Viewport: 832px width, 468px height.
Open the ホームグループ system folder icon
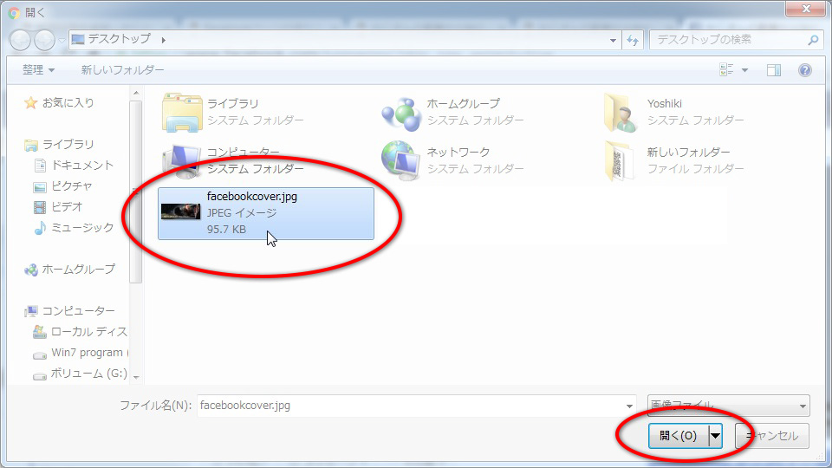coord(401,113)
